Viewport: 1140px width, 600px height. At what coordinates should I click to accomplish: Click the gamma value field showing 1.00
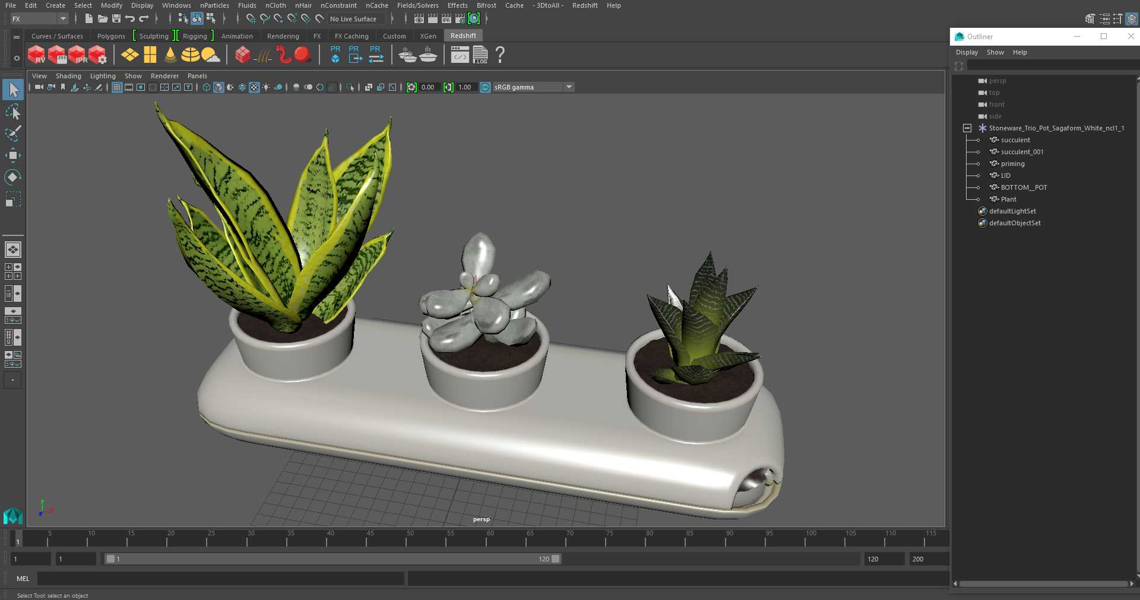click(465, 87)
